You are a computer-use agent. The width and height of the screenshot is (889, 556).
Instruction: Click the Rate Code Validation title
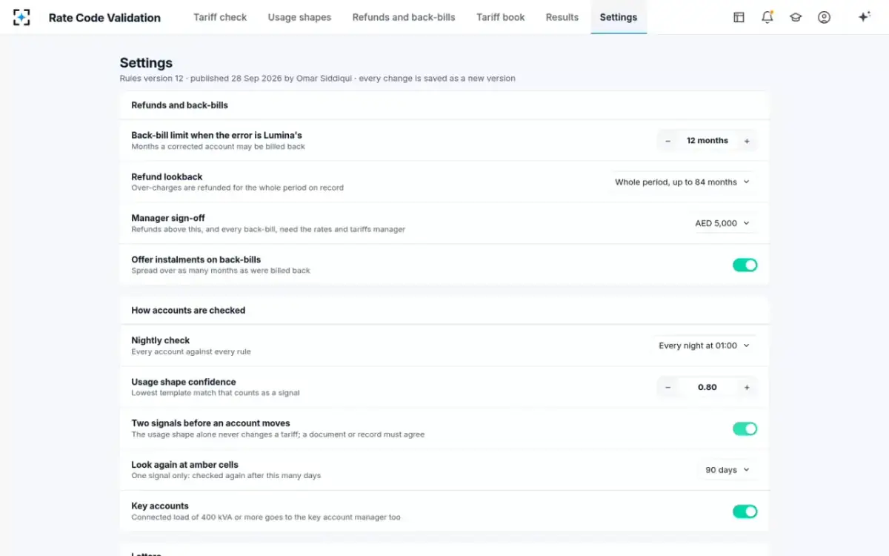[x=104, y=18]
